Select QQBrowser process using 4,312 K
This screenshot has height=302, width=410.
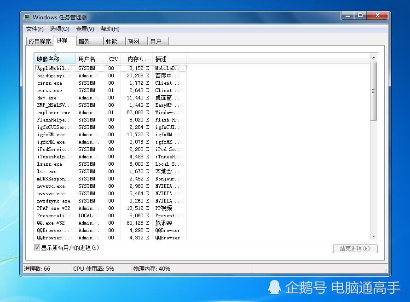[110, 238]
